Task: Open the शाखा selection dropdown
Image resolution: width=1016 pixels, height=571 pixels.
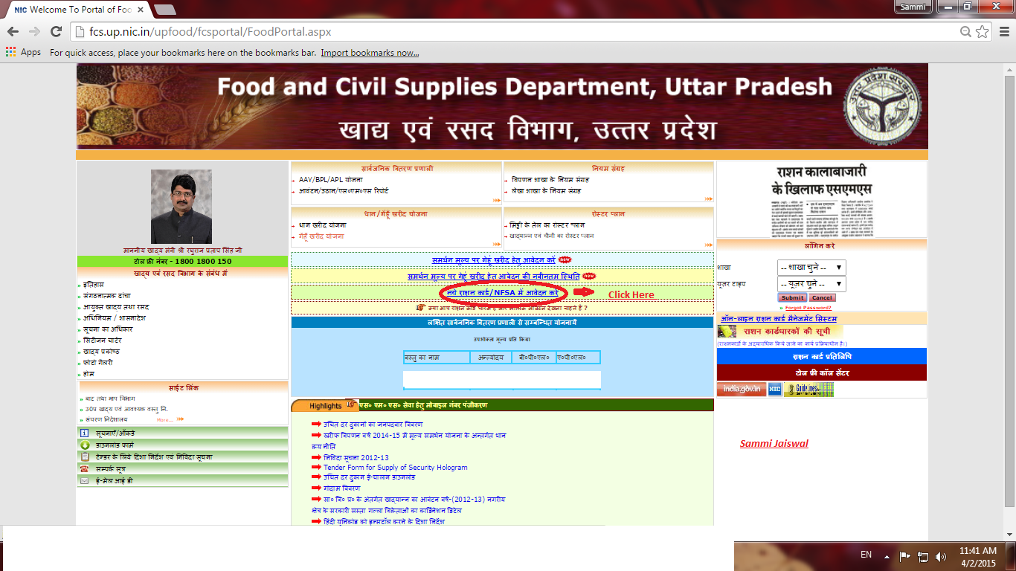Action: pyautogui.click(x=814, y=266)
